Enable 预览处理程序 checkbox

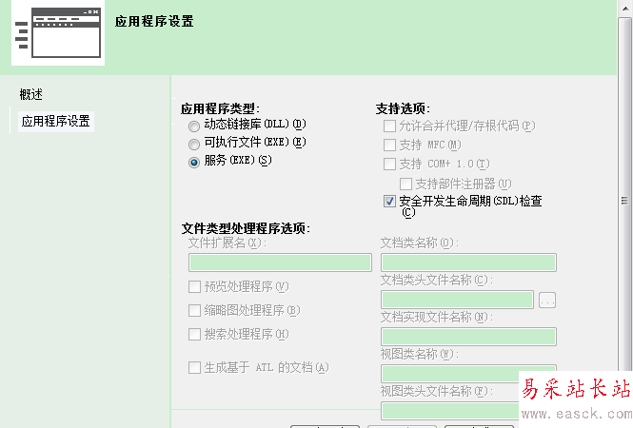pyautogui.click(x=195, y=287)
